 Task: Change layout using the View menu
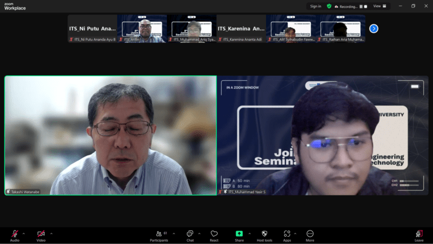(381, 6)
